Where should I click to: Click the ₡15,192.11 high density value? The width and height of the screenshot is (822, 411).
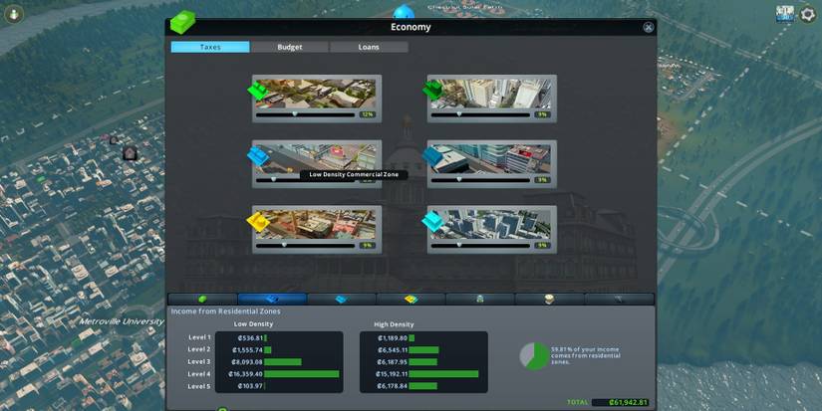click(392, 374)
